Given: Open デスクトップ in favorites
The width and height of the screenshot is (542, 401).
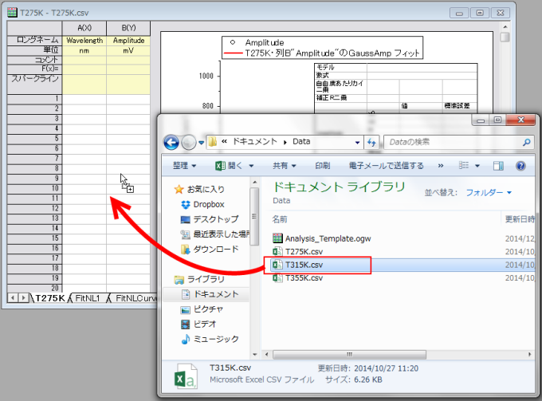Looking at the screenshot, I should tap(210, 219).
